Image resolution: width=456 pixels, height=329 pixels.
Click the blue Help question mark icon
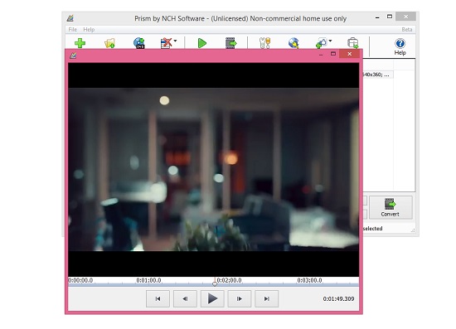coord(400,43)
